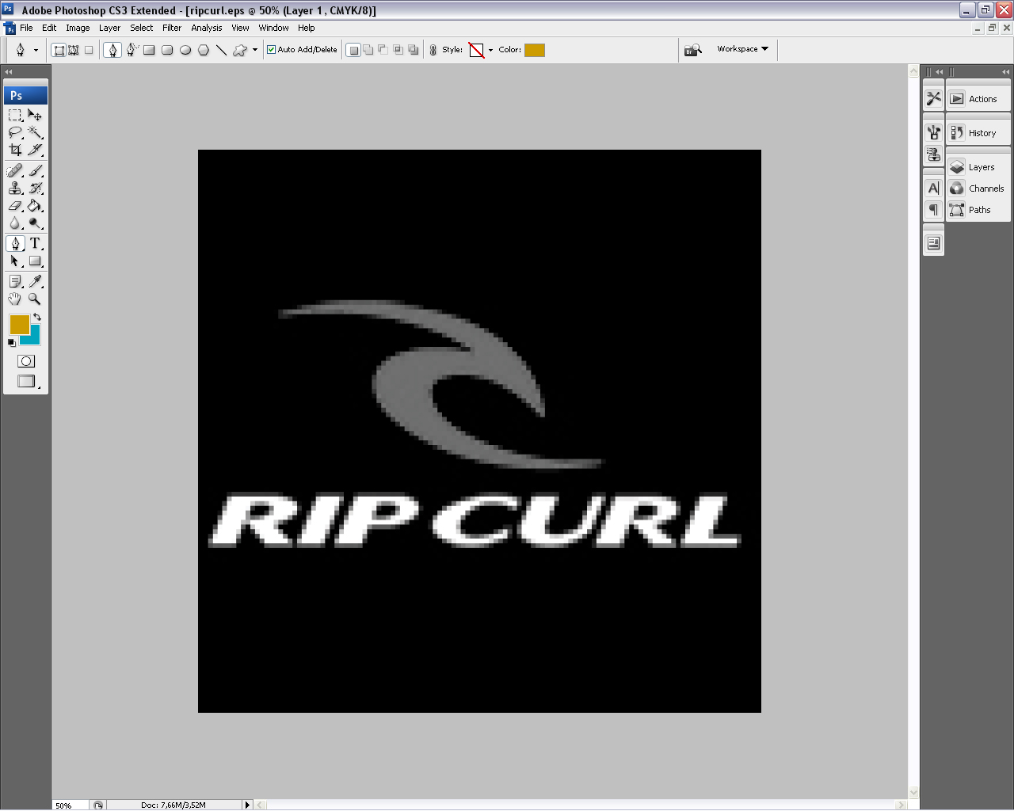Select the Slice tool
This screenshot has width=1014, height=811.
35,150
